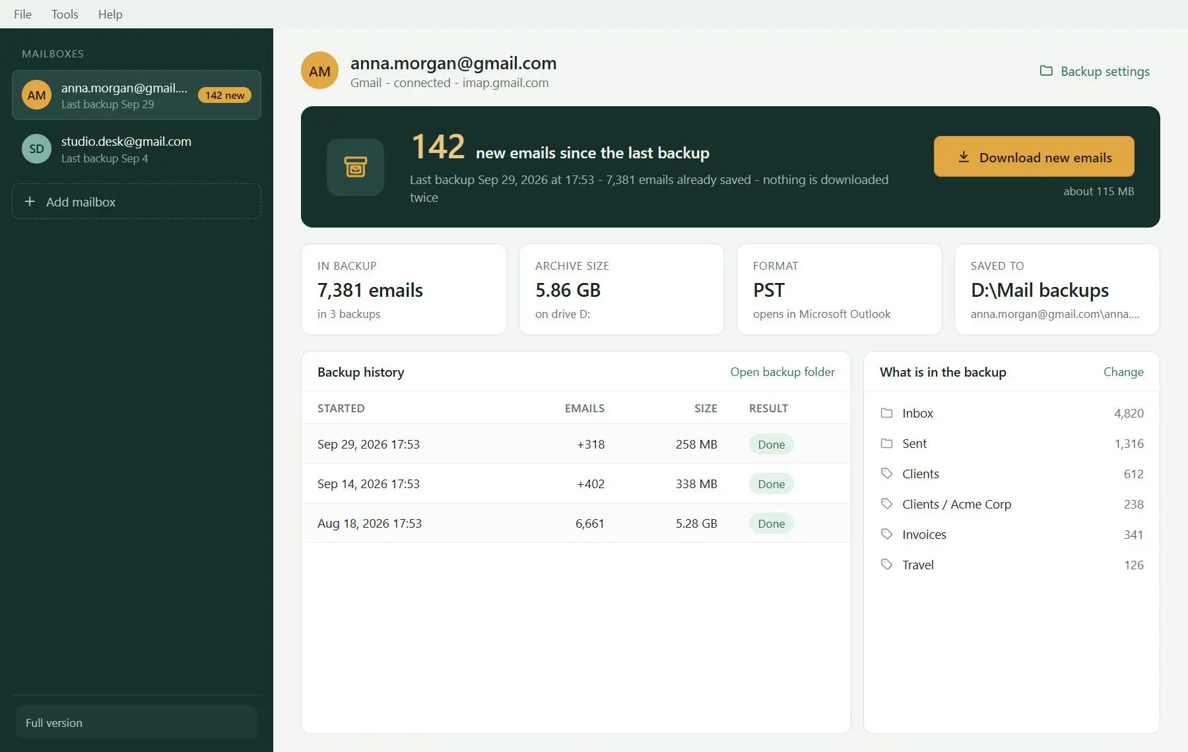Select the Sep 29, 2026 17:53 backup row
This screenshot has height=752, width=1188.
(x=576, y=444)
